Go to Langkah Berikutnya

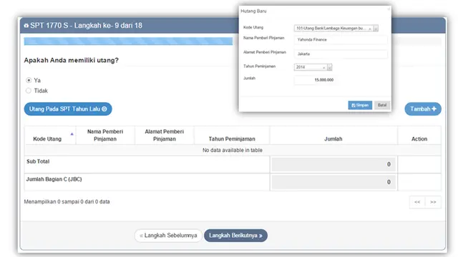[235, 236]
